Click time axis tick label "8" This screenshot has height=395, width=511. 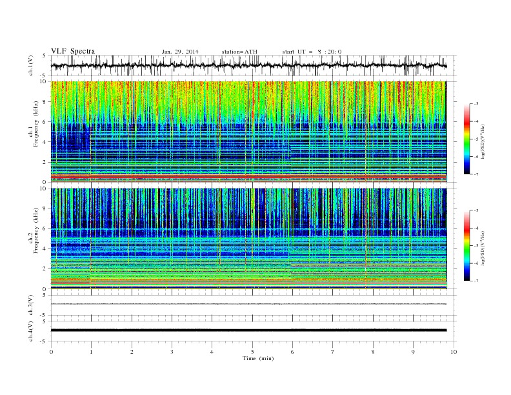pos(373,352)
